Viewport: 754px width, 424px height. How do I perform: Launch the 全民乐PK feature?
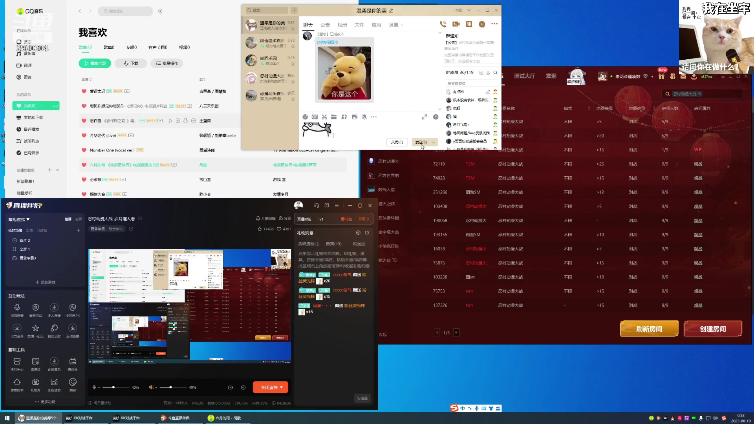(x=73, y=310)
